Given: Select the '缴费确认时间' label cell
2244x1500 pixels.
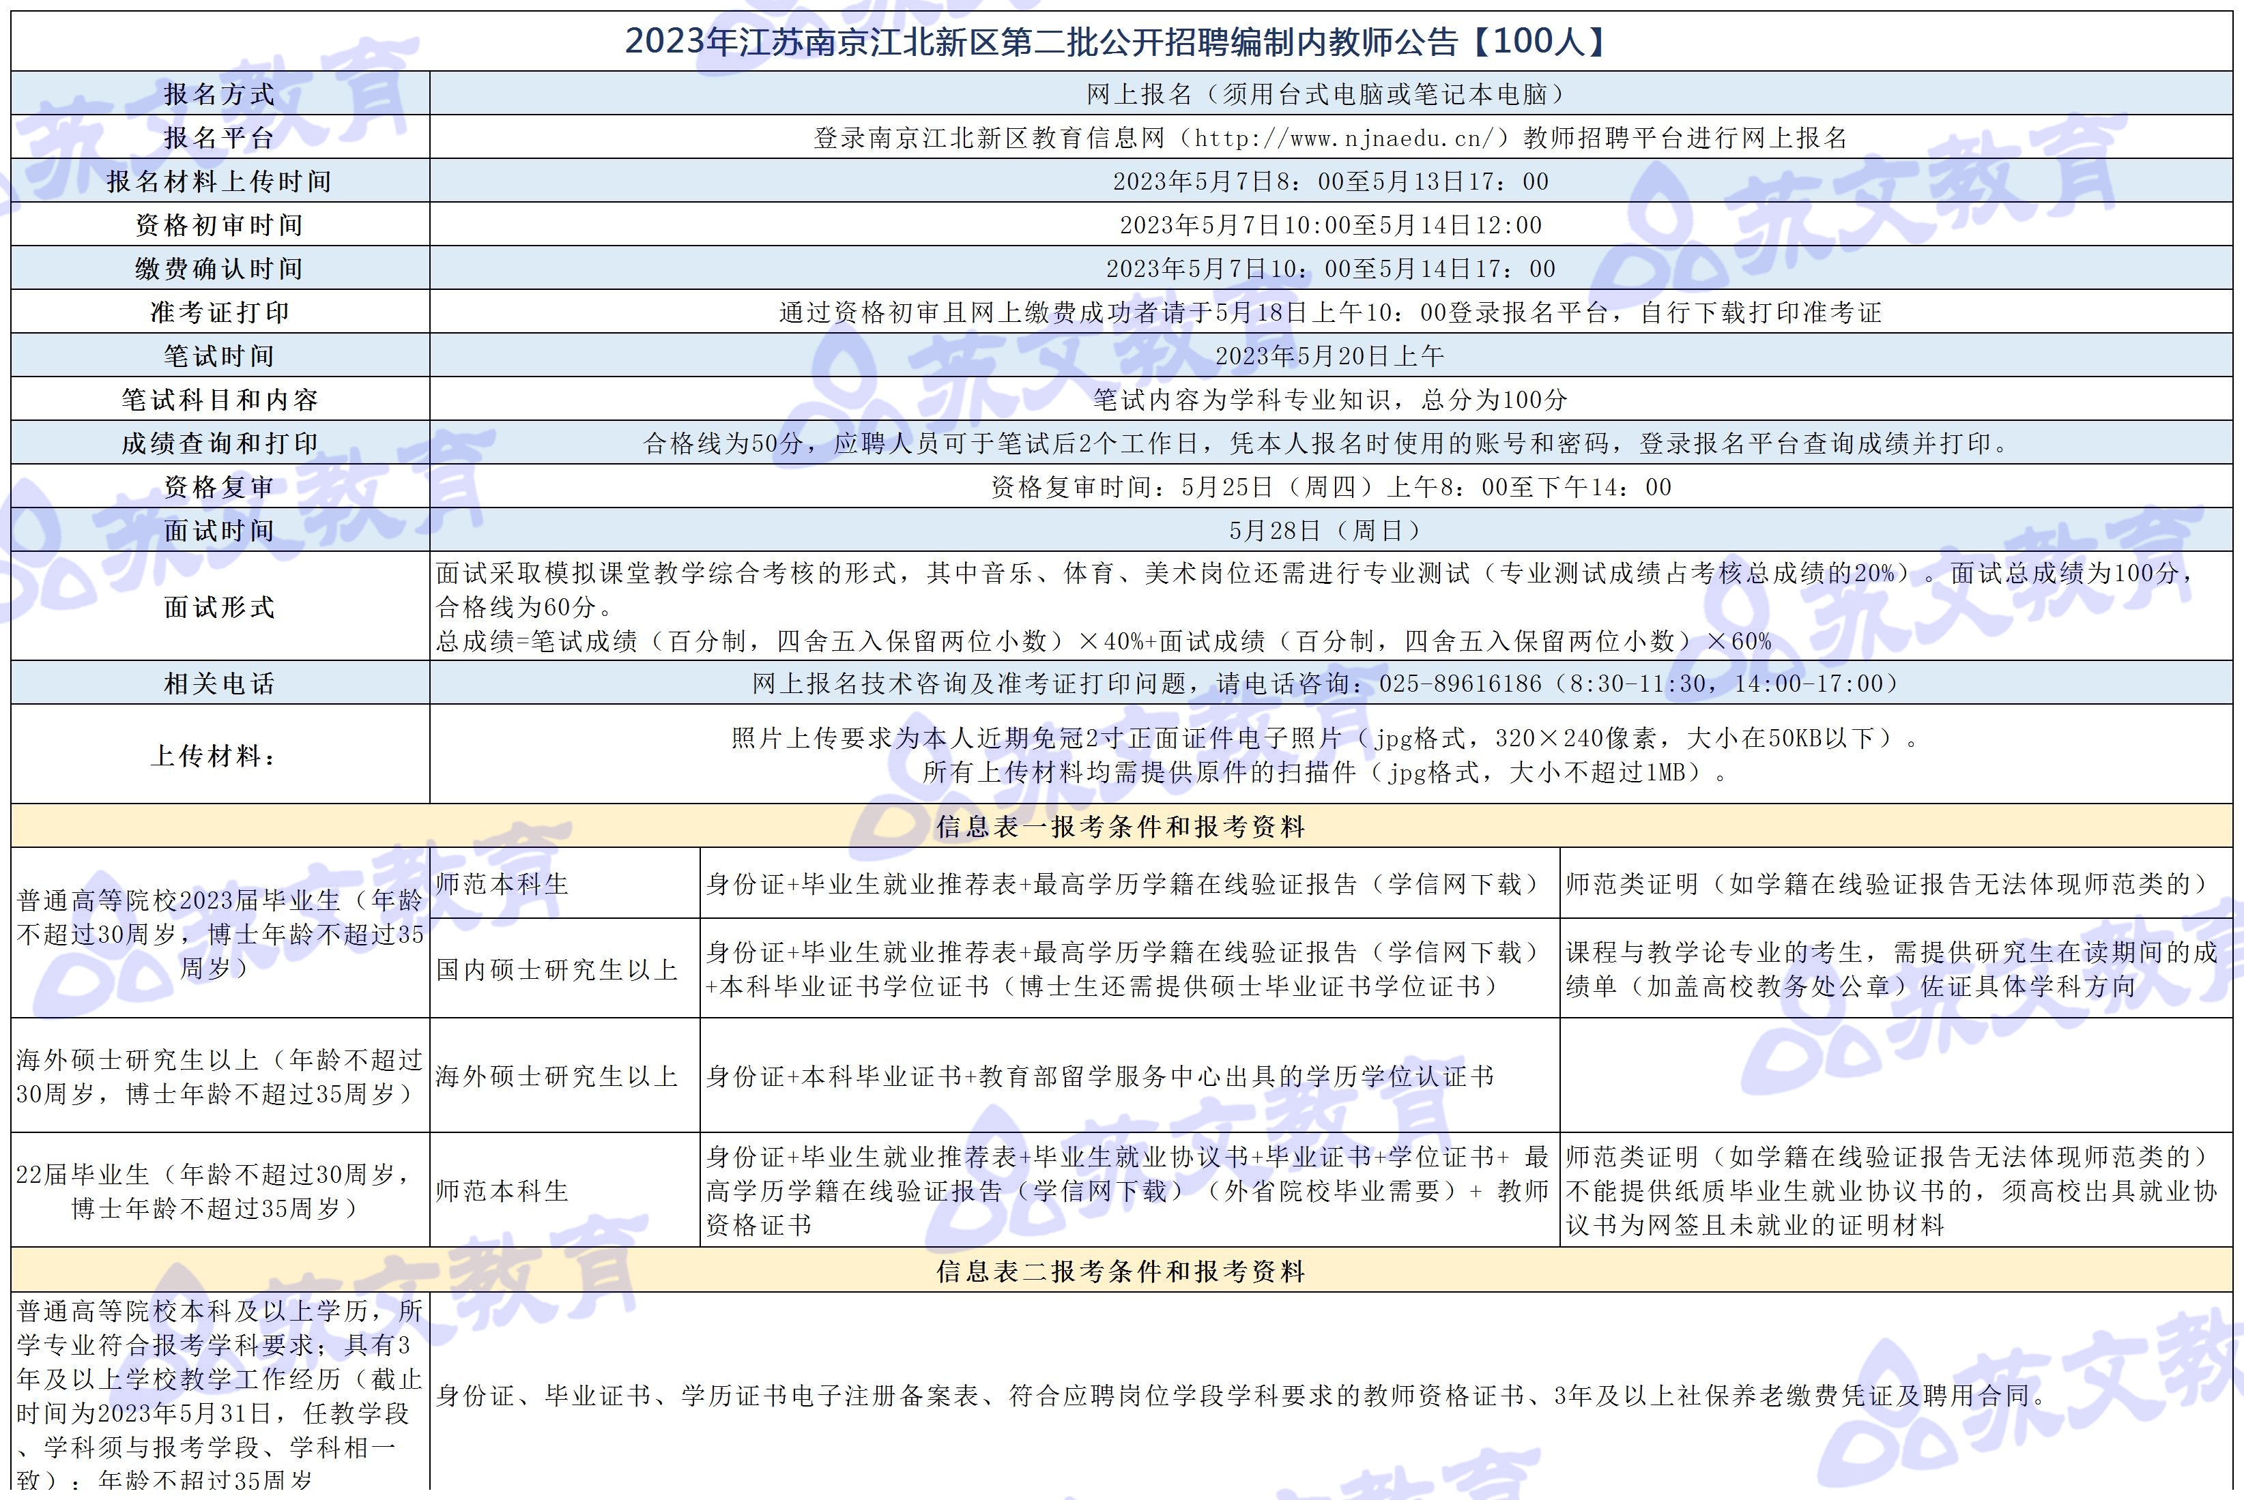Looking at the screenshot, I should (220, 268).
